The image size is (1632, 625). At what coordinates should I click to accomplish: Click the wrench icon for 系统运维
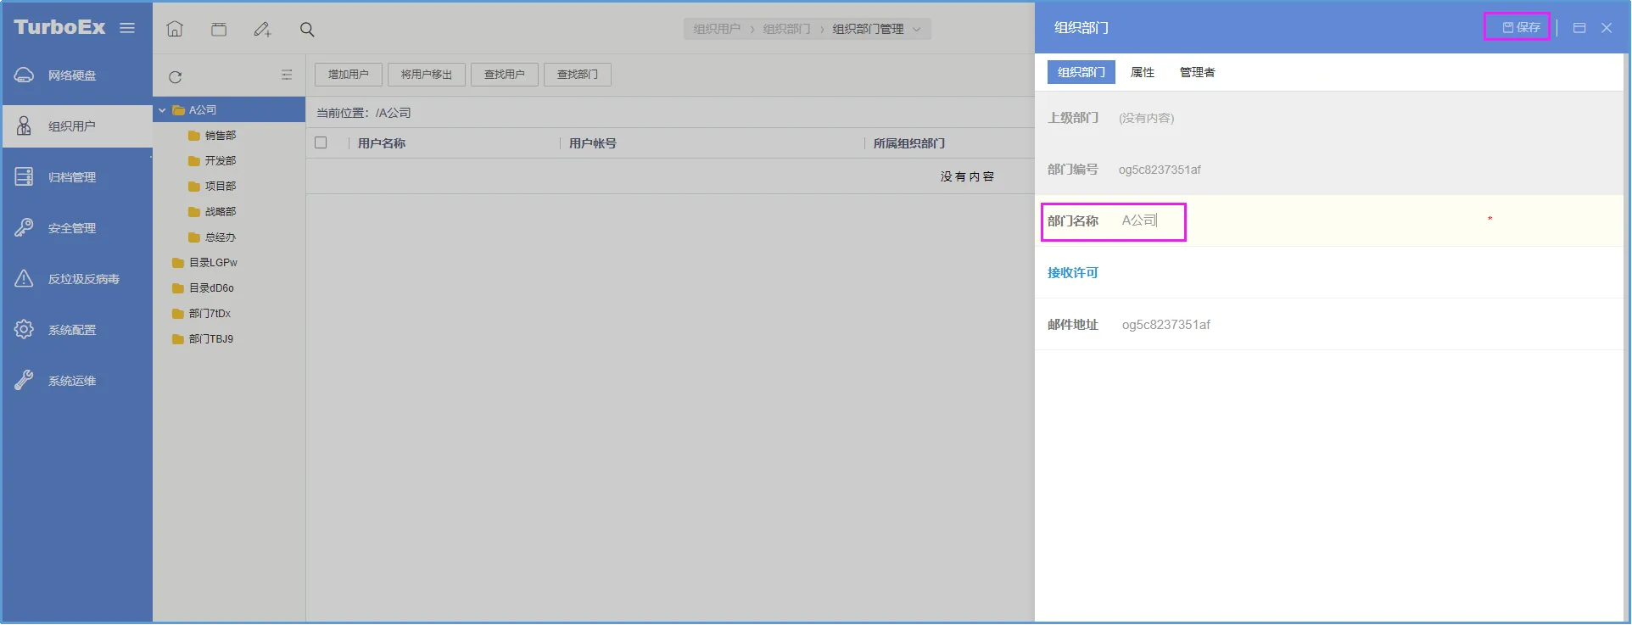coord(24,380)
